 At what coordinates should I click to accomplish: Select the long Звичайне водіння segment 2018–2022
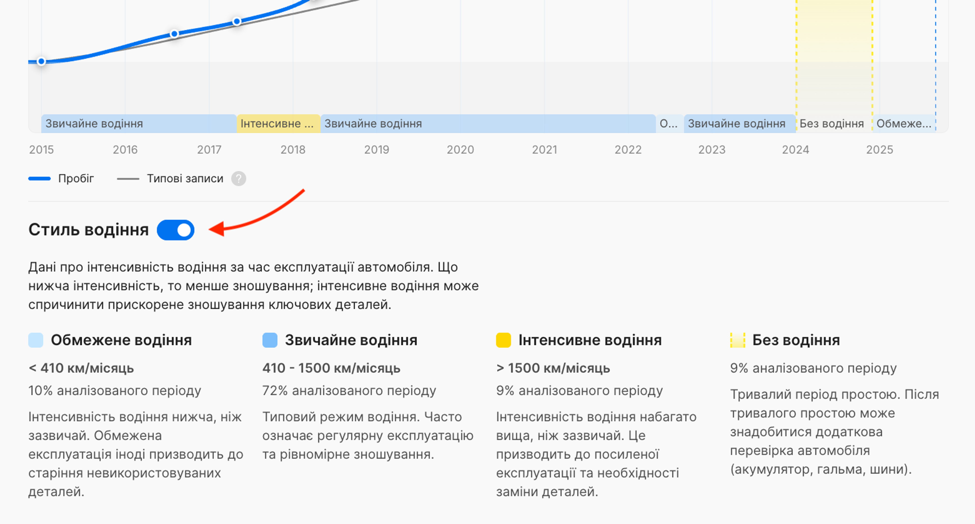[488, 124]
